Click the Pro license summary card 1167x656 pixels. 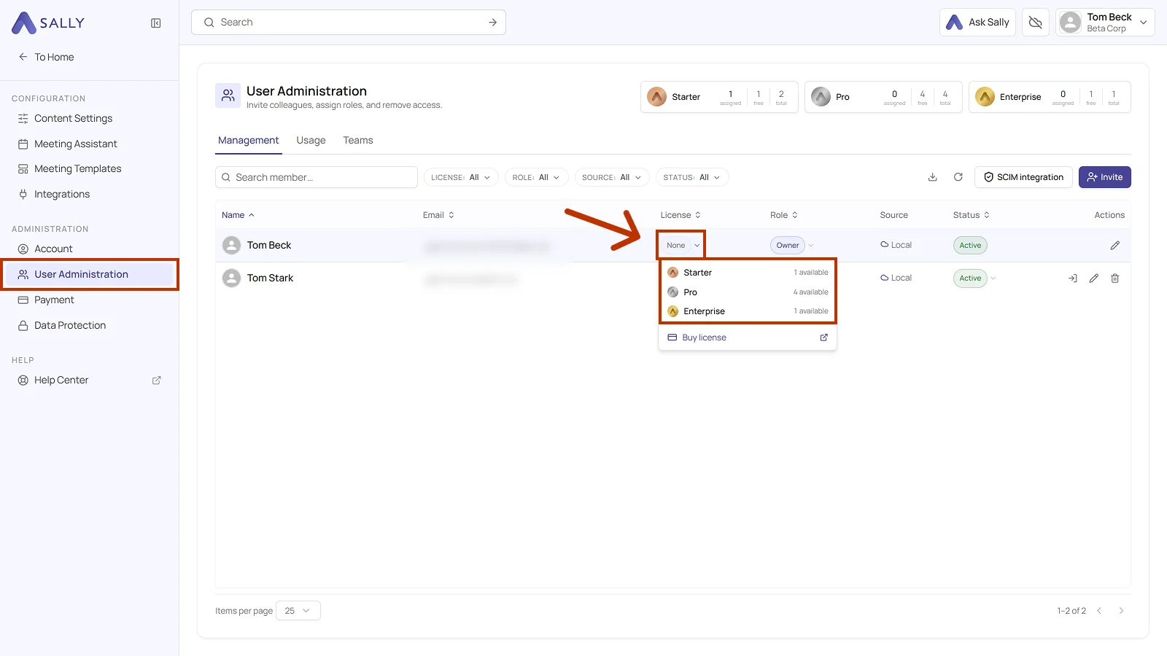click(x=883, y=97)
